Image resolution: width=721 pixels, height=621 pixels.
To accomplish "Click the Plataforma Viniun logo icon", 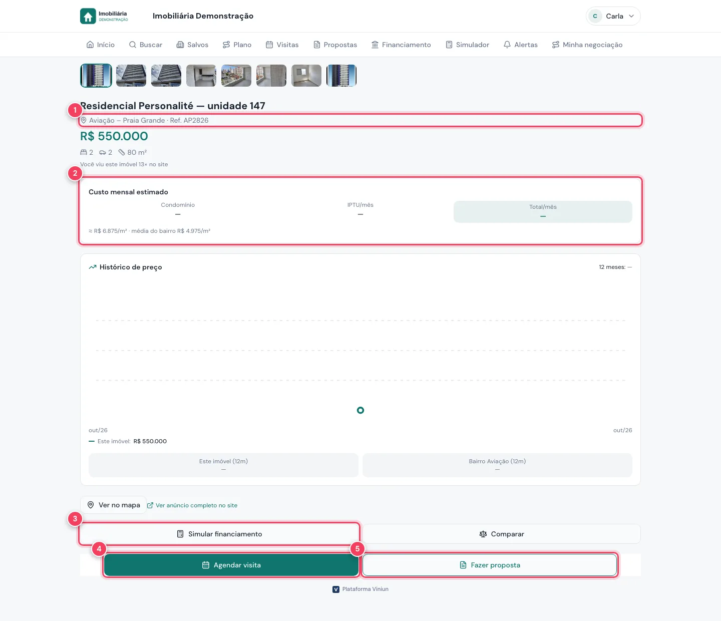I will pos(336,589).
